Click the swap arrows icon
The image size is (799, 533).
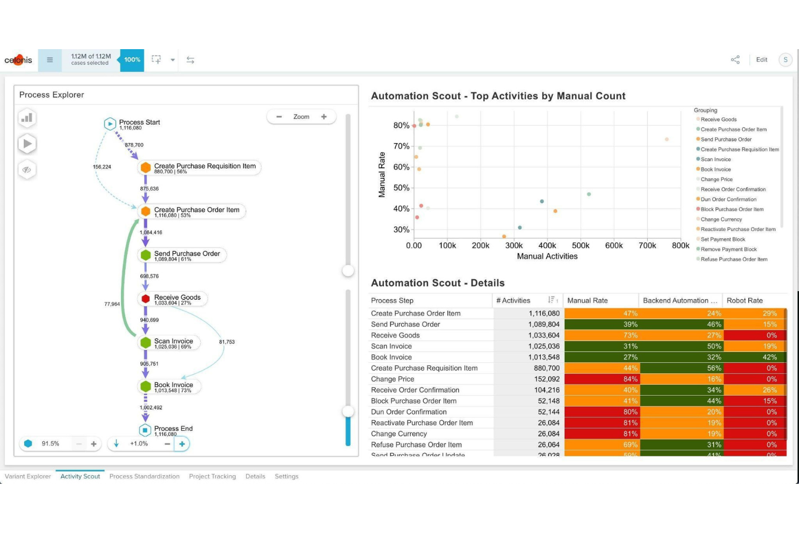(x=190, y=60)
